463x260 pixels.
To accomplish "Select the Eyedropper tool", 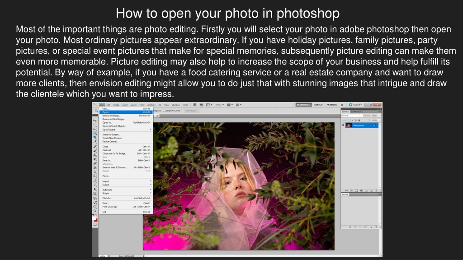I will coord(95,142).
